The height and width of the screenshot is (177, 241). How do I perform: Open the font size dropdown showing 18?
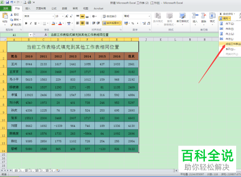click(x=63, y=16)
